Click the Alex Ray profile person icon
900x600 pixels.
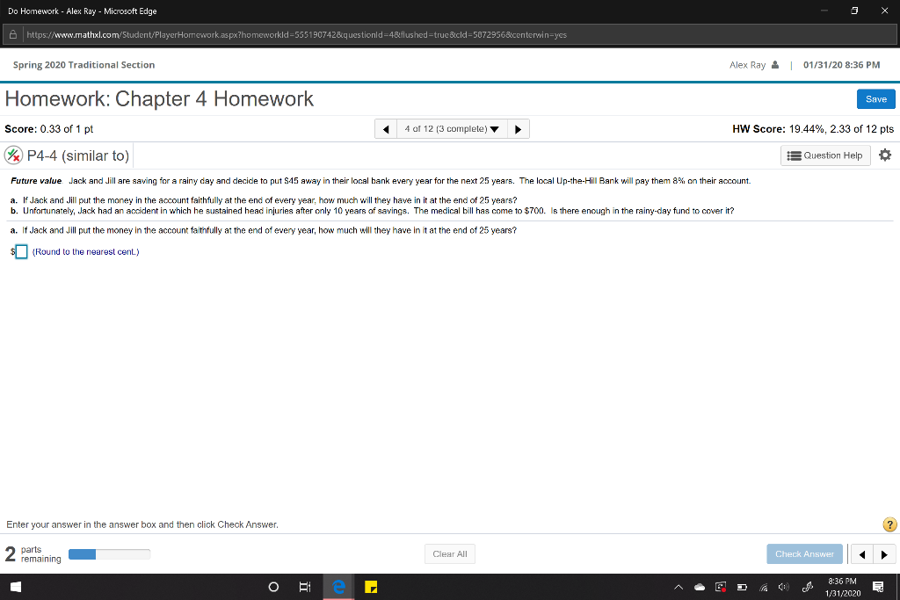(x=773, y=64)
